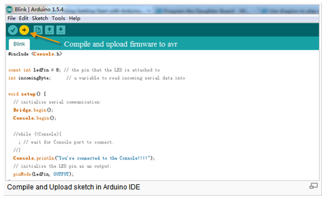Click the void setup() line
The image size is (327, 205).
pyautogui.click(x=27, y=94)
